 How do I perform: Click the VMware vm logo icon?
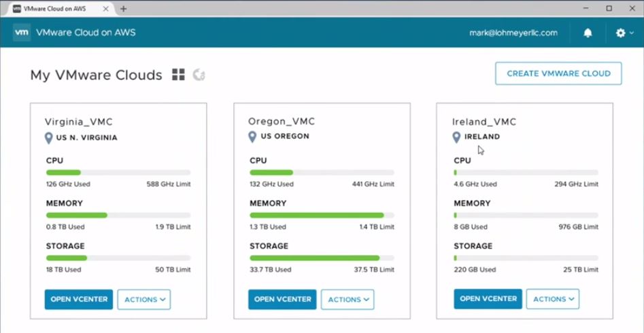22,33
